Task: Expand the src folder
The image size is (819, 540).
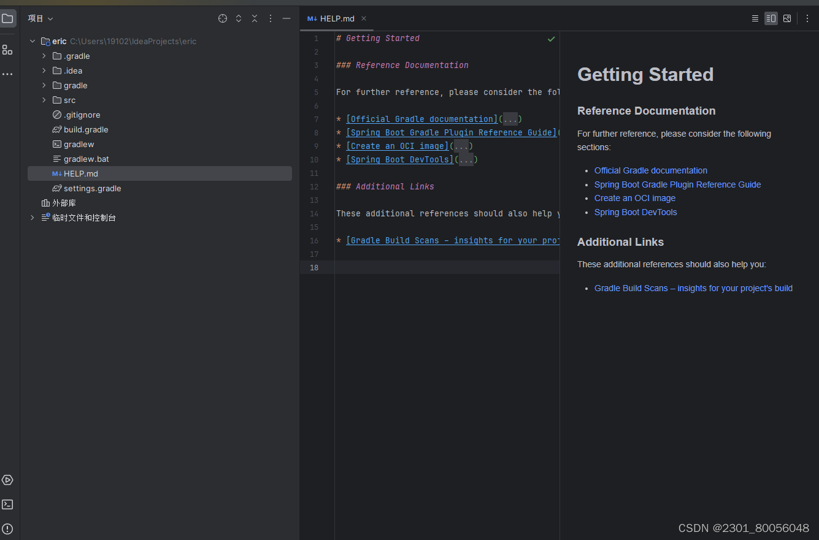Action: pyautogui.click(x=44, y=100)
